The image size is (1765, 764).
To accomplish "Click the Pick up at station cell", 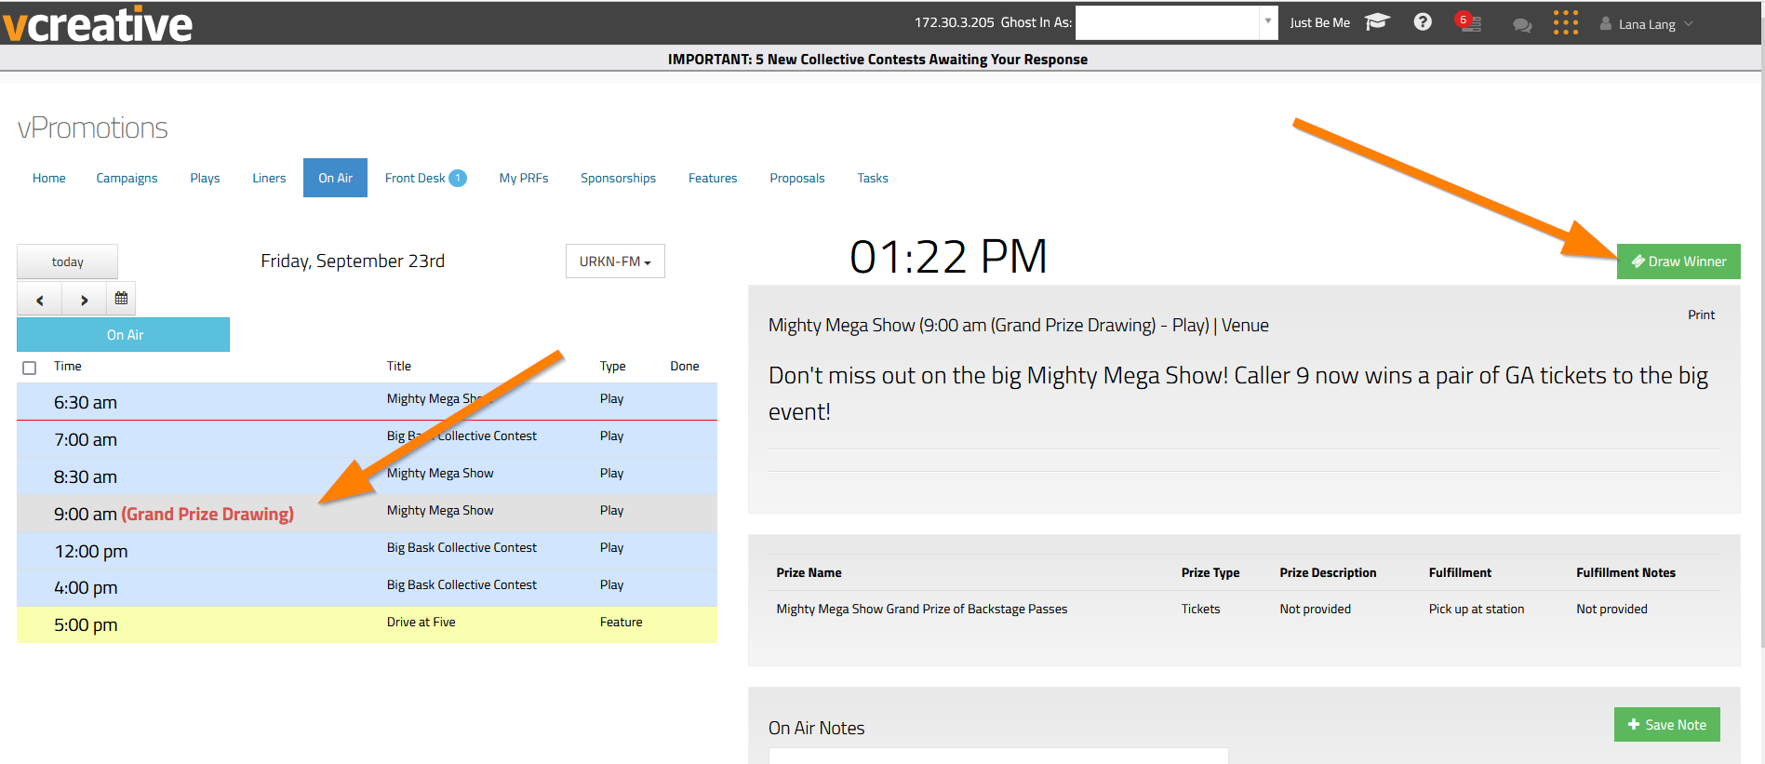I will [x=1477, y=609].
